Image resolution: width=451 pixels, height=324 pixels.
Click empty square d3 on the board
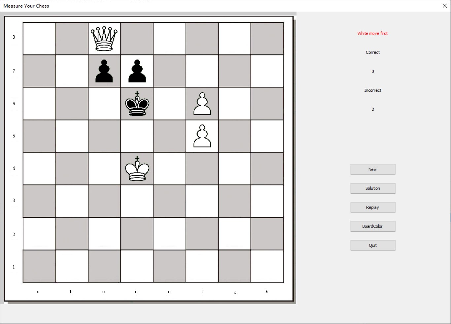coord(137,201)
